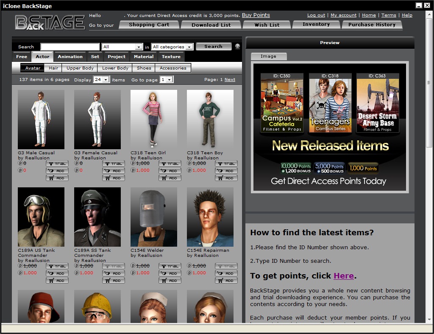Add G3 Female Casual to wish list
The height and width of the screenshot is (334, 434).
(114, 171)
